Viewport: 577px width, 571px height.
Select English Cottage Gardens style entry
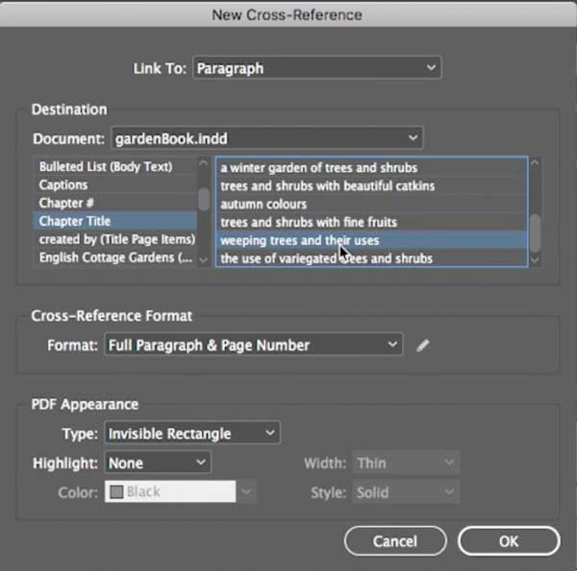(x=107, y=258)
